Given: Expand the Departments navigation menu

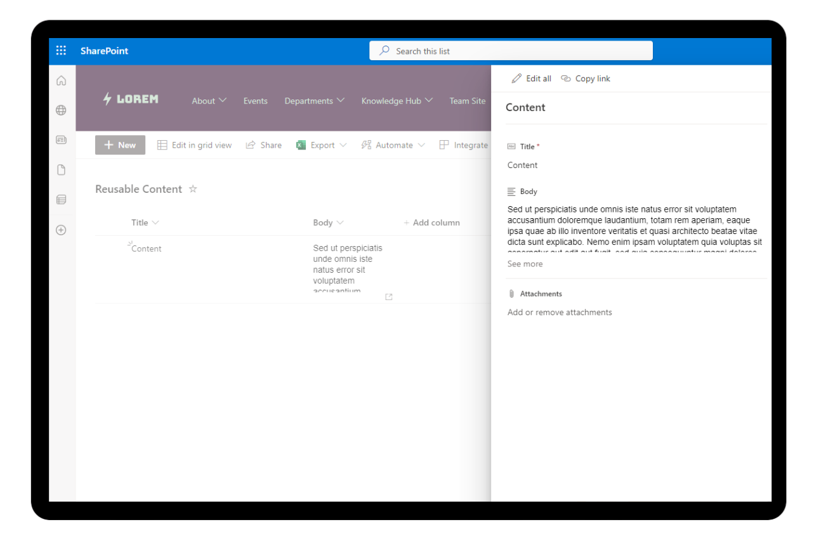Looking at the screenshot, I should (314, 101).
